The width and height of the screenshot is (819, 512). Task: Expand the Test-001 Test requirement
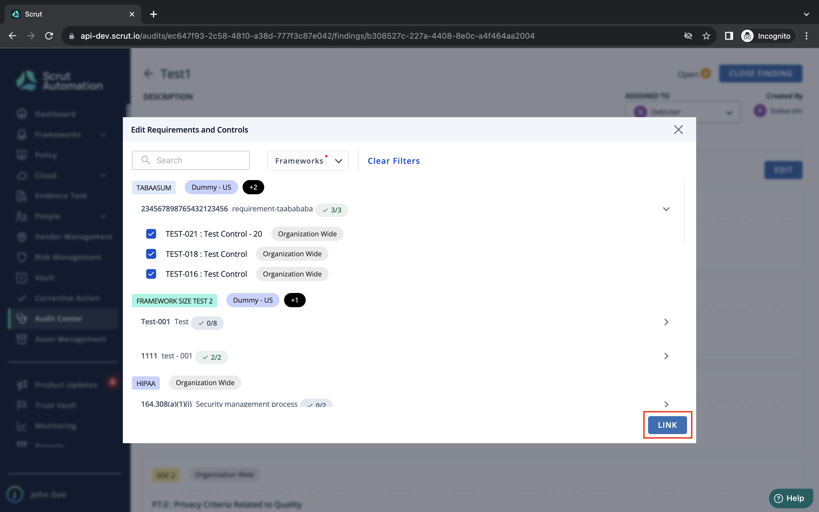point(666,322)
